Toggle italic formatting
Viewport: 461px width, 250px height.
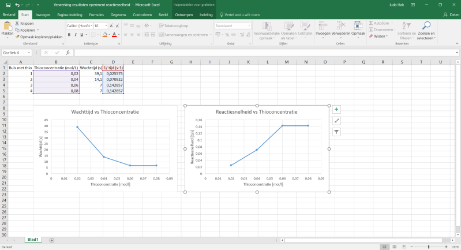(x=76, y=35)
